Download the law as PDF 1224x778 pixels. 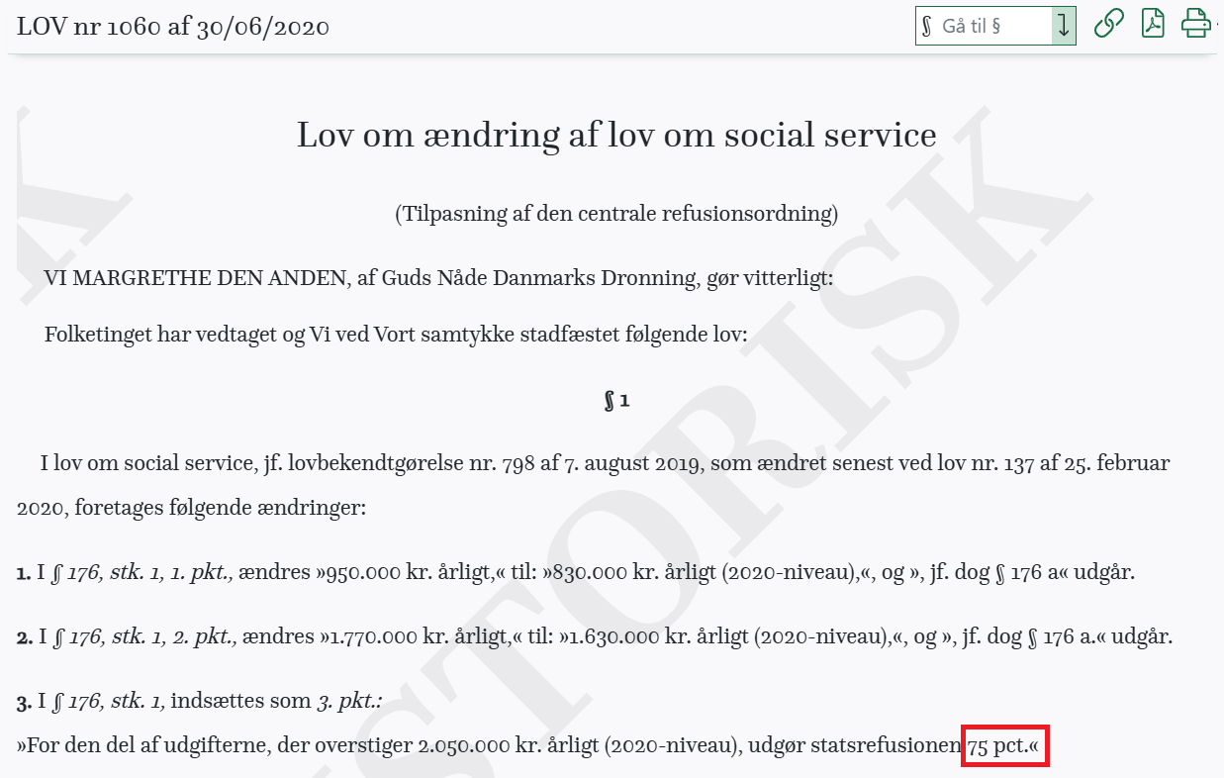[1153, 23]
